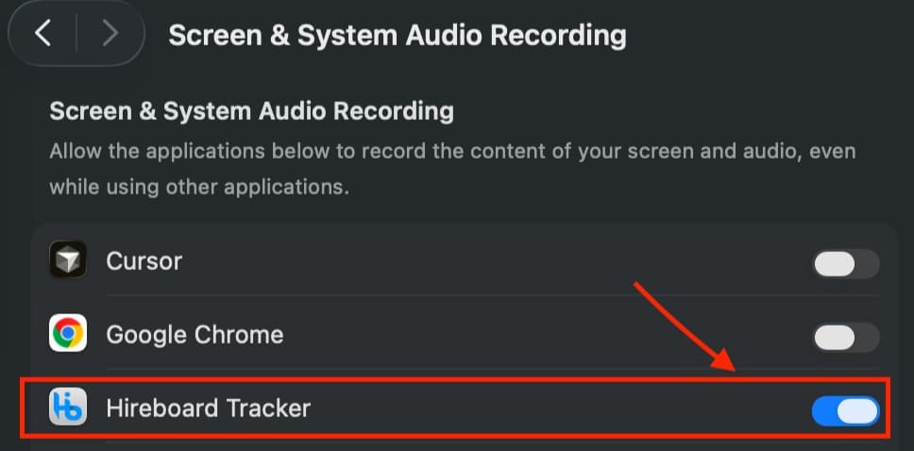Disable the Hireboard Tracker toggle

tap(846, 410)
